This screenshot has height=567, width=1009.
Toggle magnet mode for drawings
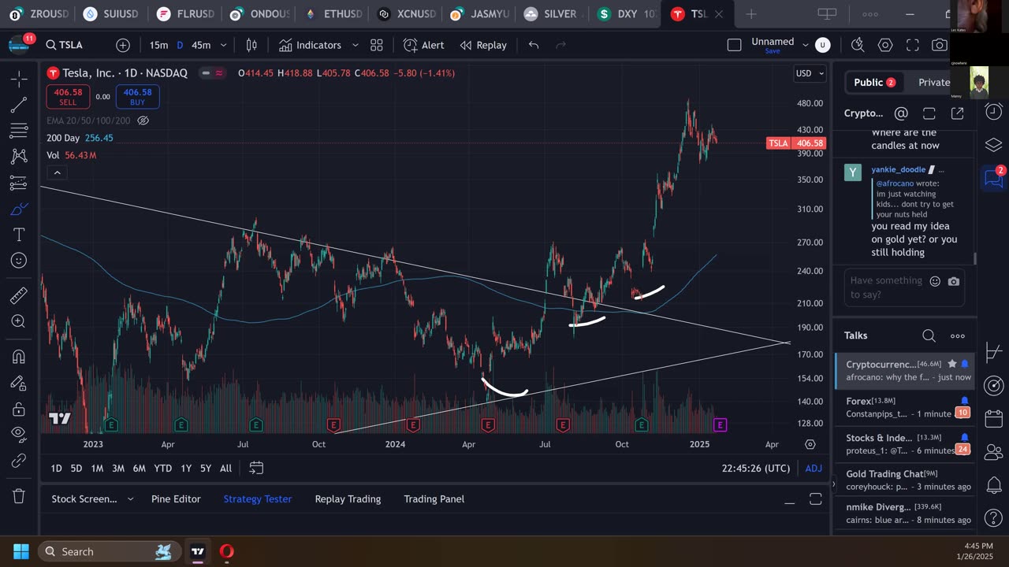point(19,356)
